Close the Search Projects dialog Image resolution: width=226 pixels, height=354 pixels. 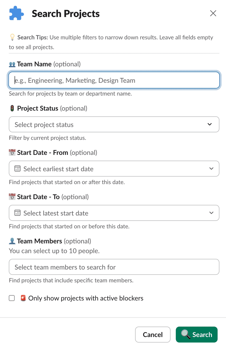213,13
